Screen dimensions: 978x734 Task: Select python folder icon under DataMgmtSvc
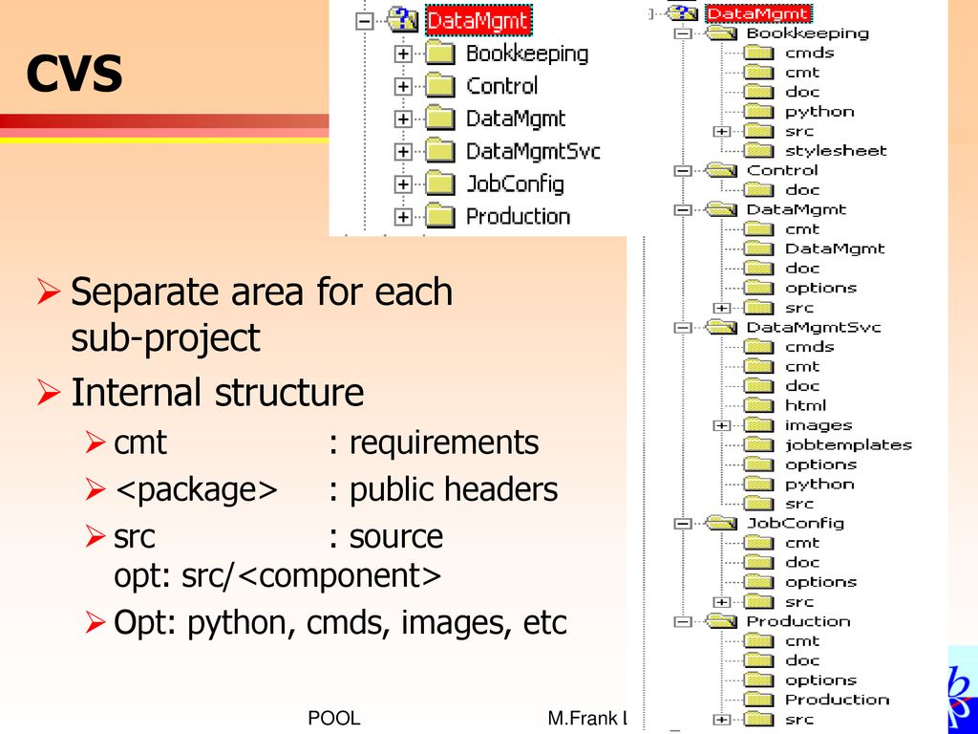point(759,485)
